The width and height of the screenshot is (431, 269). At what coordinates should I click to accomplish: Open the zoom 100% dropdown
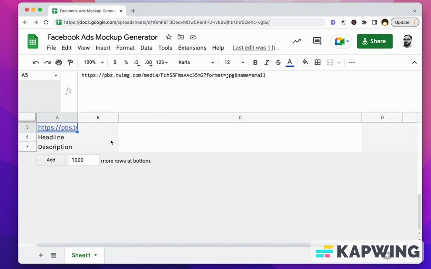(94, 62)
